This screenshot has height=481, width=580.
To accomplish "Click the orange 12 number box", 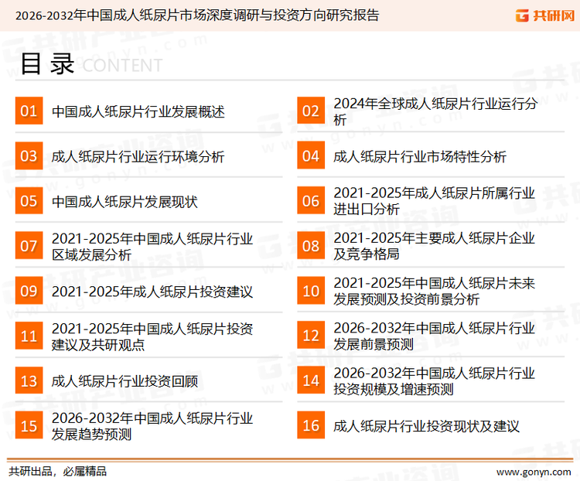I will [x=311, y=336].
